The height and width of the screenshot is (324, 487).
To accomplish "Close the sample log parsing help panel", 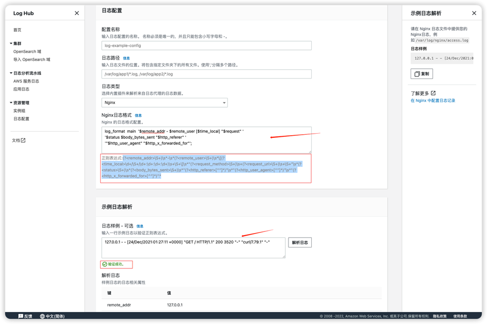I will pos(474,13).
